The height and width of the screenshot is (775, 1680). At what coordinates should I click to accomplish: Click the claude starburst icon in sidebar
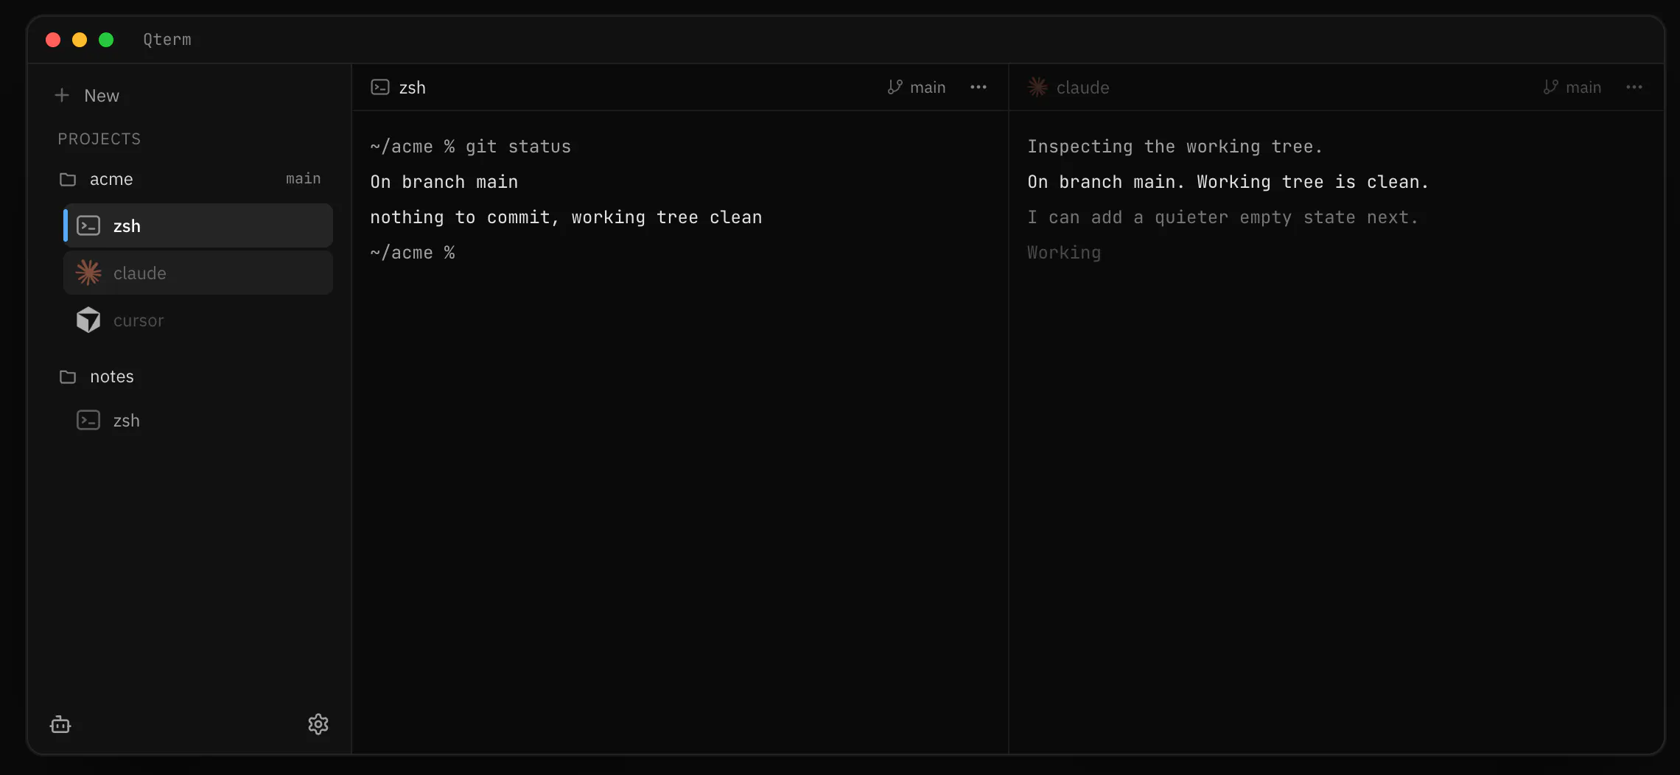88,273
